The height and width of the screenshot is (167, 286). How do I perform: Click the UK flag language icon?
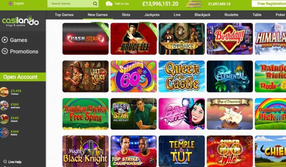tap(10, 3)
